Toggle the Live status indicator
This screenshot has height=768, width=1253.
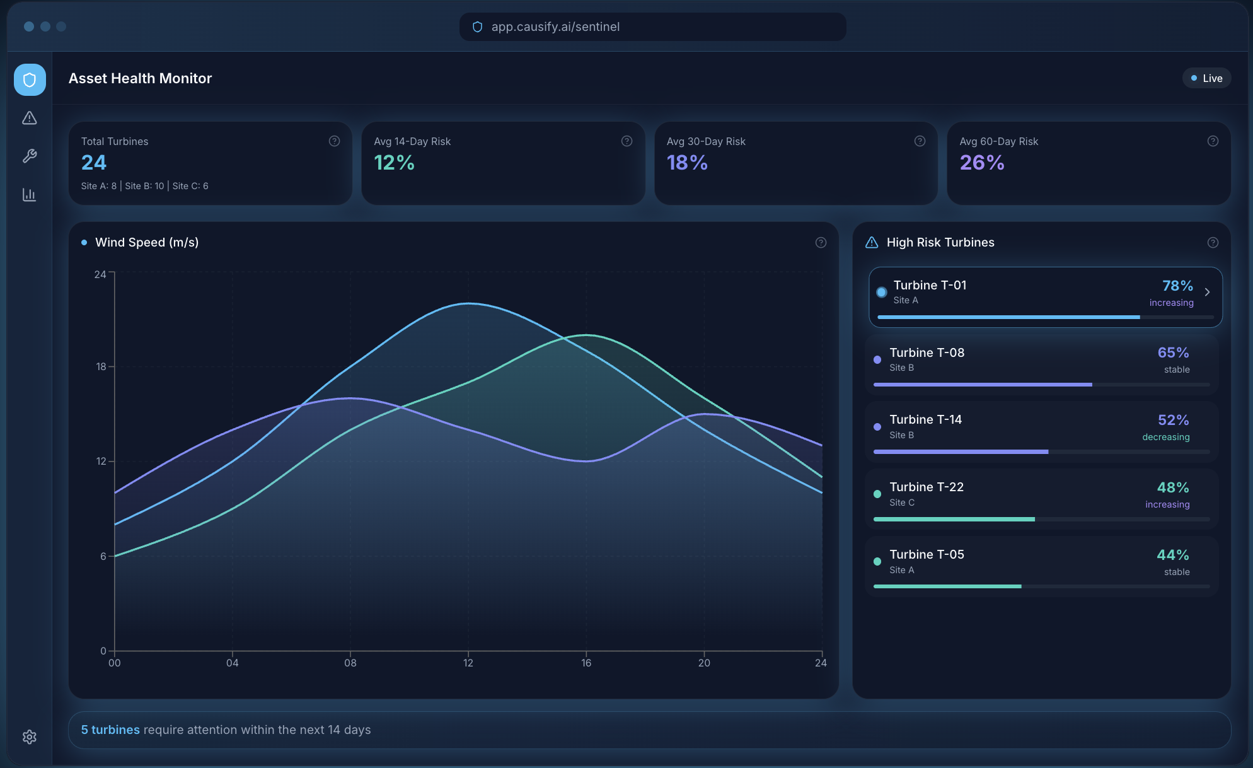click(x=1206, y=78)
